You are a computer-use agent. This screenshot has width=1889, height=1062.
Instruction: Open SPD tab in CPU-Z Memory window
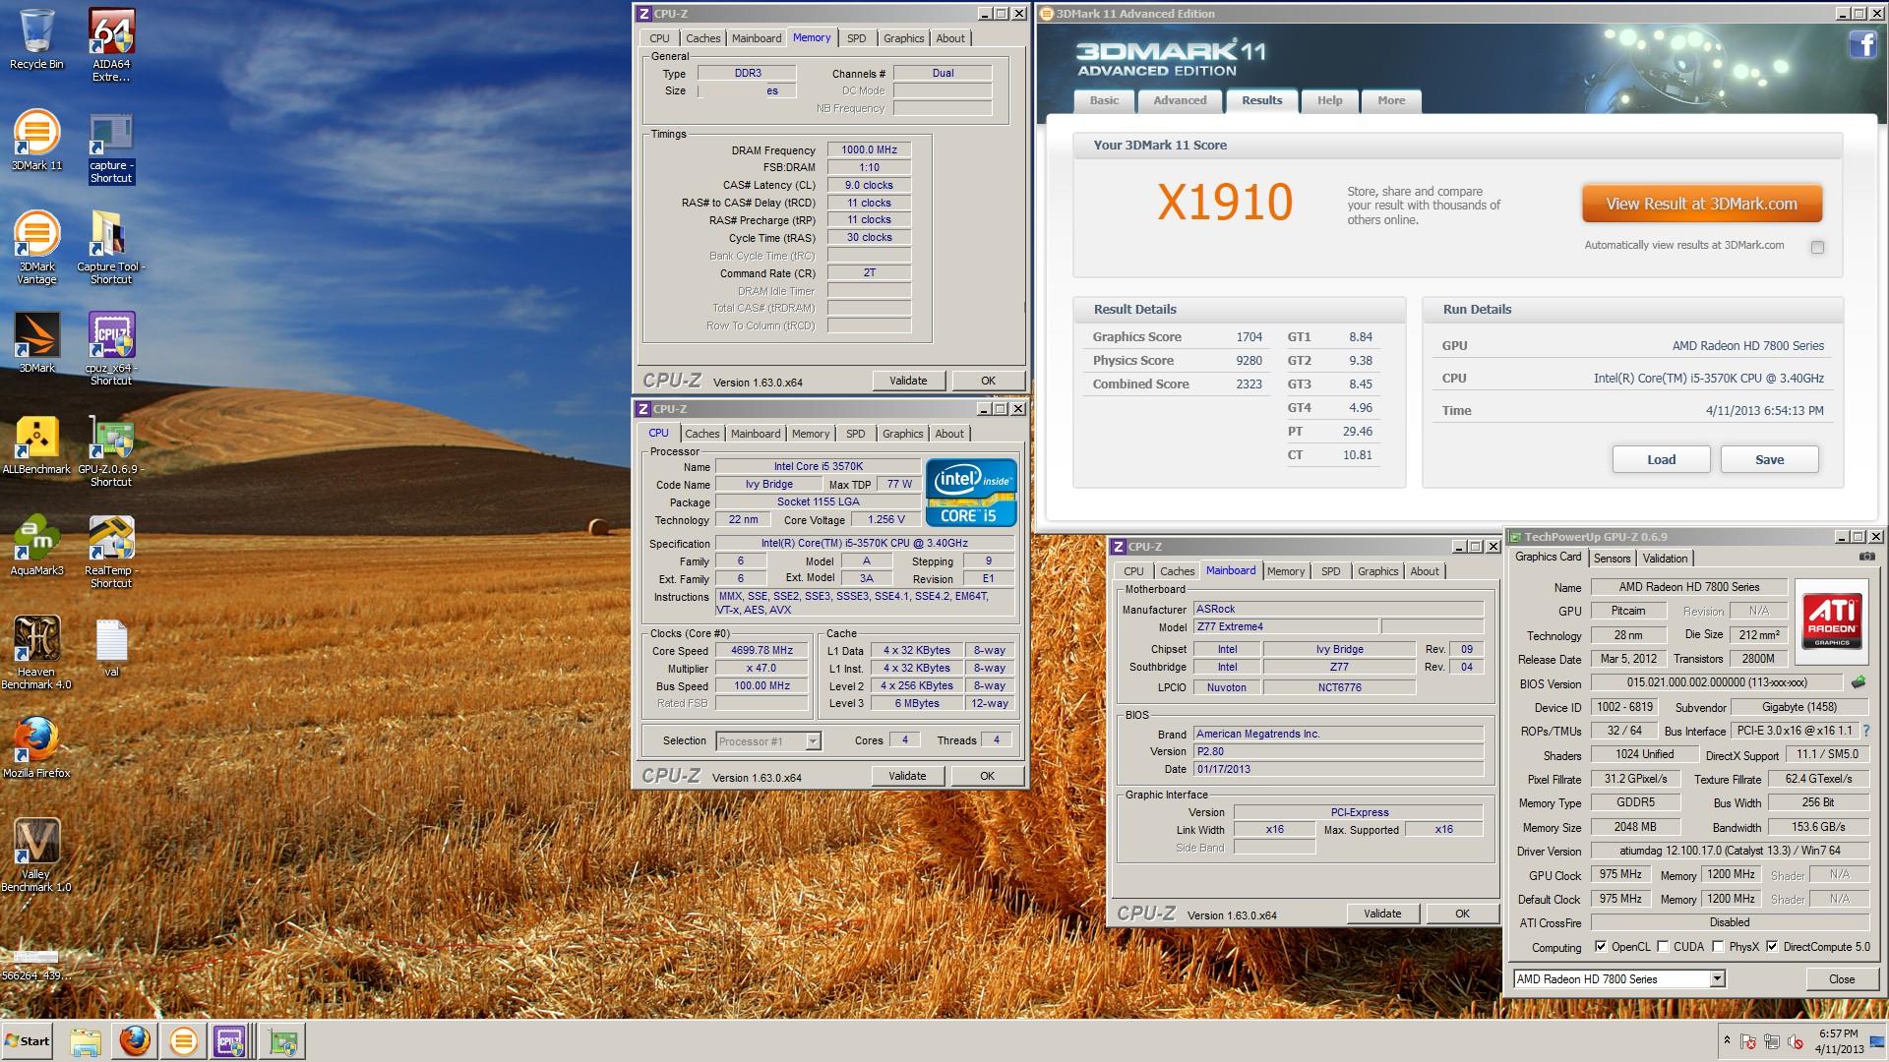(857, 38)
